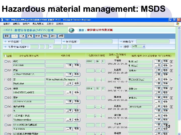Click the greyed 上頁 previous-page button
Screen dimensions: 181x135
pyautogui.click(x=14, y=36)
